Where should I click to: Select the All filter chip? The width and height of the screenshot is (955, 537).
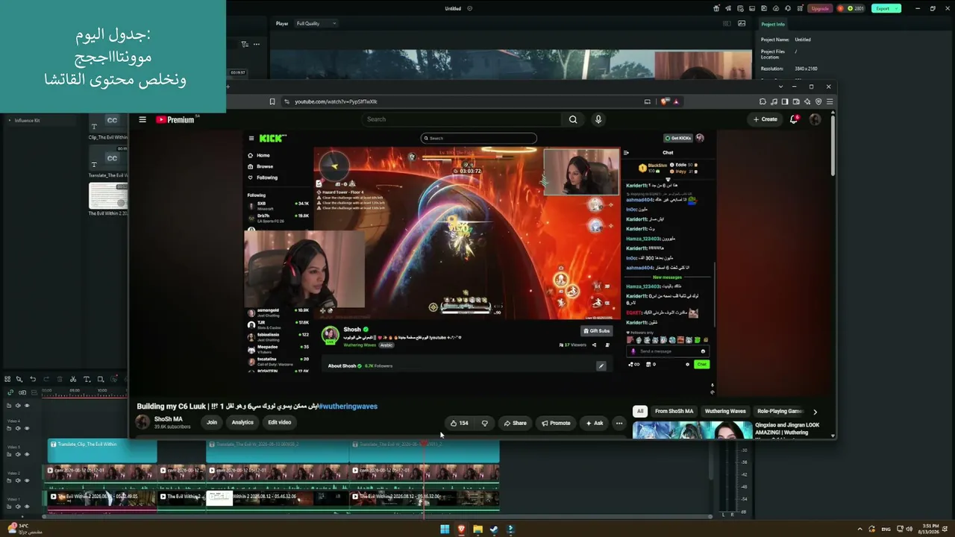(x=639, y=411)
